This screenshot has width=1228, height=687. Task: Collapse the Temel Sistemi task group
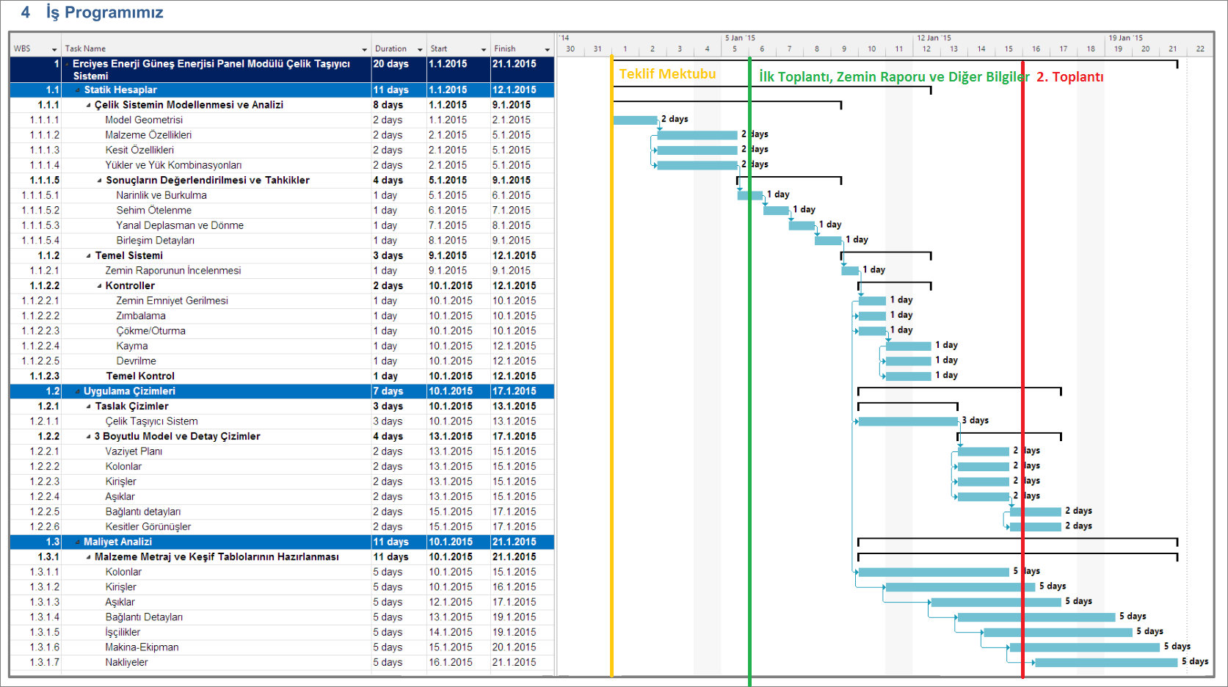tap(89, 256)
